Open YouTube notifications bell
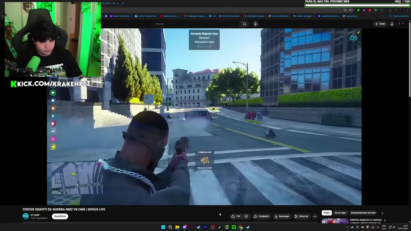The image size is (411, 231). click(392, 24)
